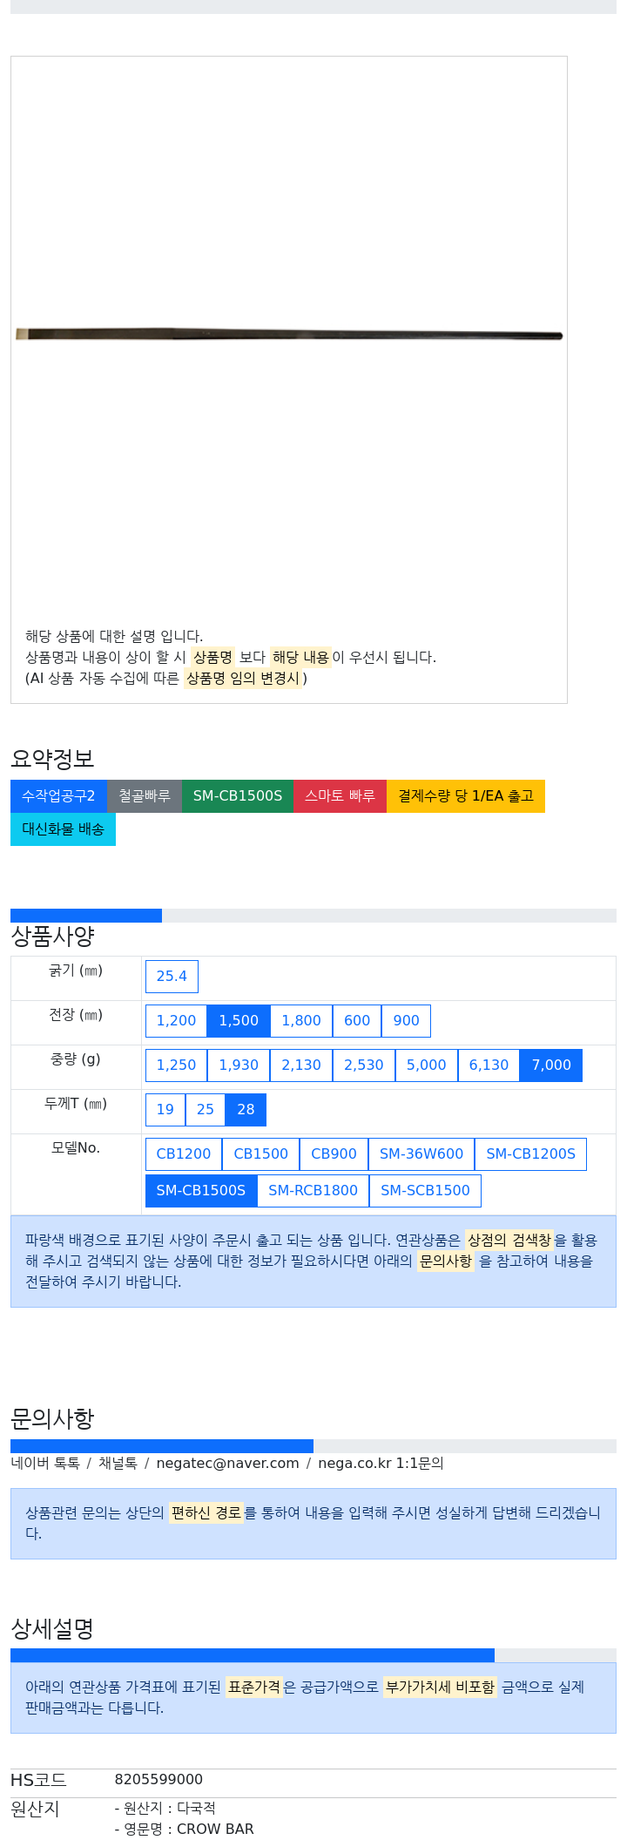Click the 철골빠루 tag
Image resolution: width=627 pixels, height=1840 pixels.
pyautogui.click(x=145, y=796)
